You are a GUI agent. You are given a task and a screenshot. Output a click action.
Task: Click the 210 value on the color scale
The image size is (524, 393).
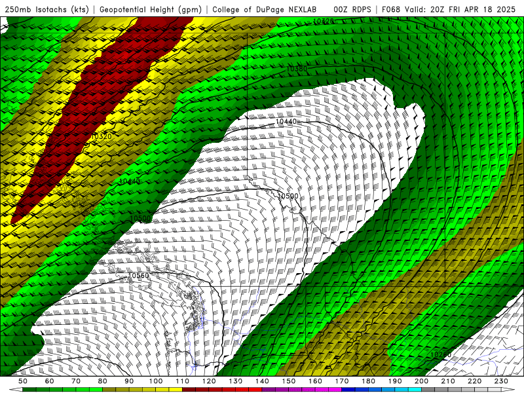[x=448, y=381]
